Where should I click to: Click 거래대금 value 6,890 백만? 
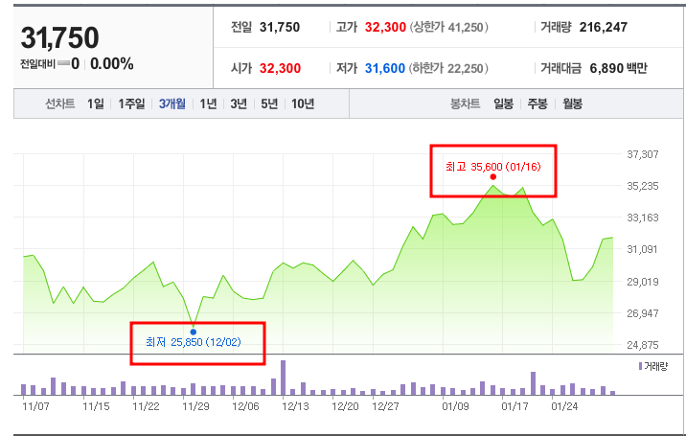coord(618,68)
